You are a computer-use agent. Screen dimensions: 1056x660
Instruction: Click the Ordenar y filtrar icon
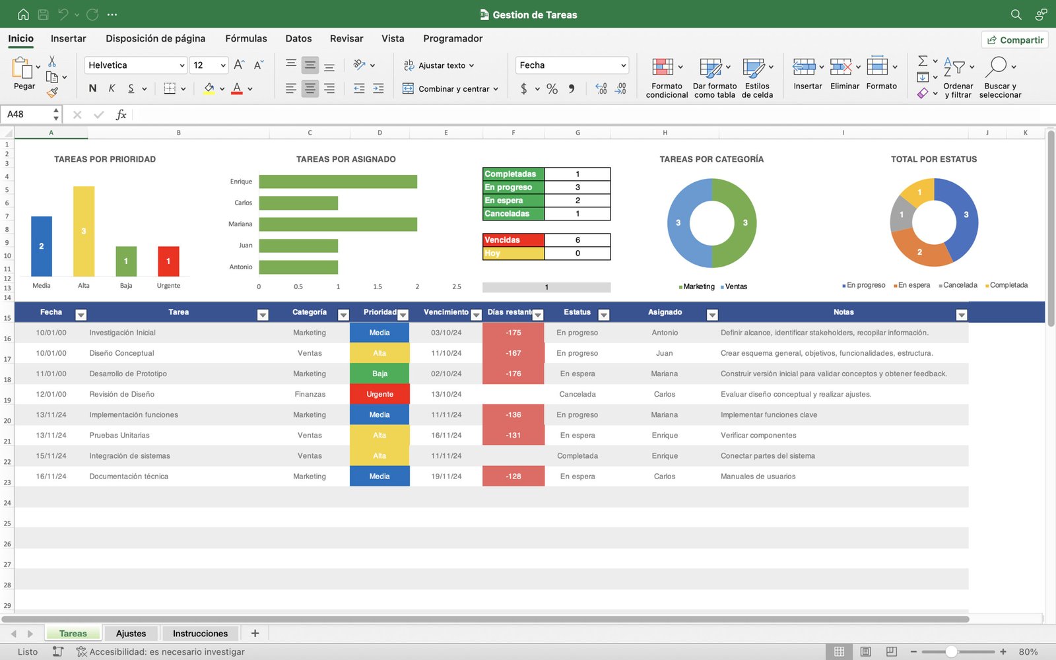point(954,67)
